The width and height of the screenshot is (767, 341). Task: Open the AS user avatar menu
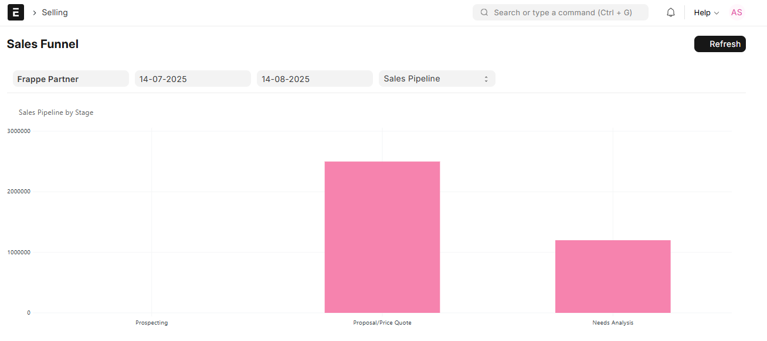tap(737, 12)
